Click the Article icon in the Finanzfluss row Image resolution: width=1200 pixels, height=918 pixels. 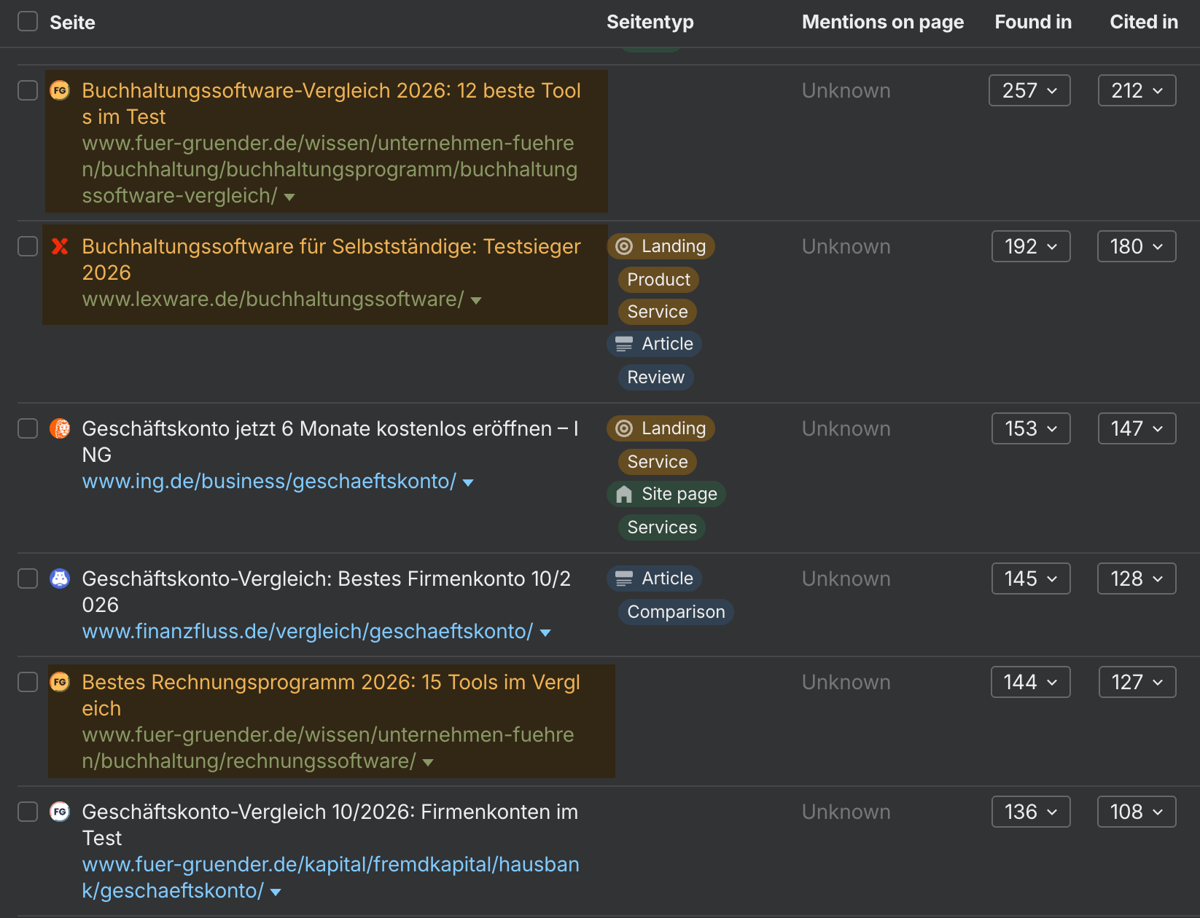[624, 578]
